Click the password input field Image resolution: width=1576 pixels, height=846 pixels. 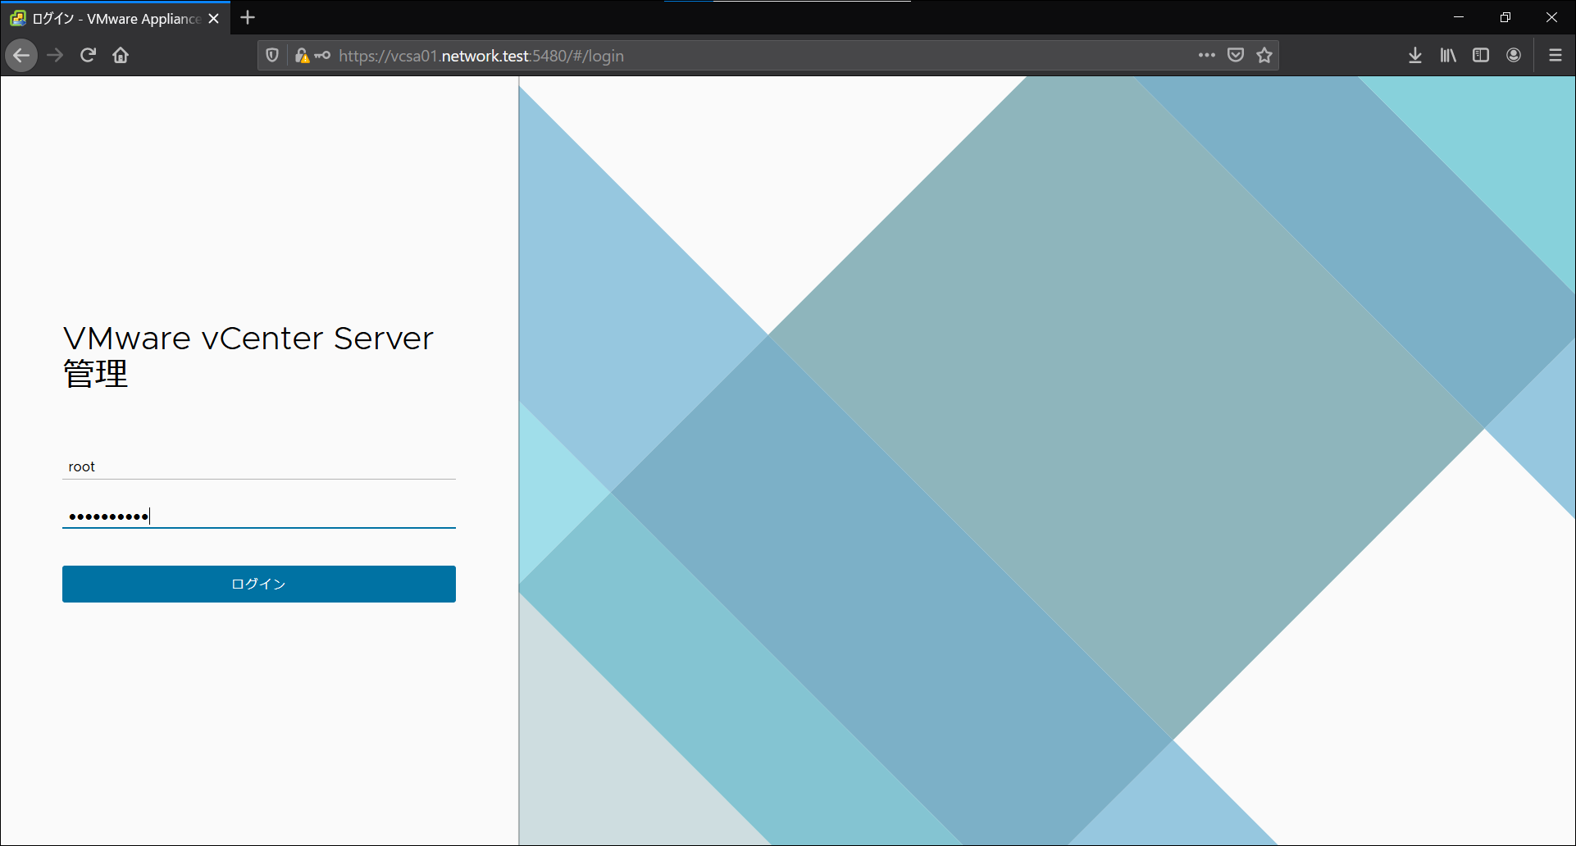click(259, 516)
